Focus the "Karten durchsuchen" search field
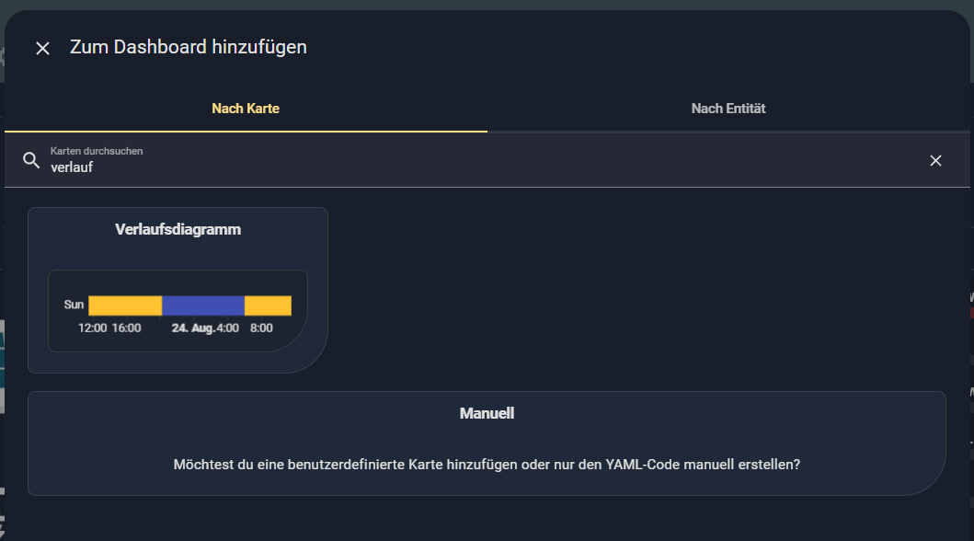The image size is (974, 541). click(460, 167)
